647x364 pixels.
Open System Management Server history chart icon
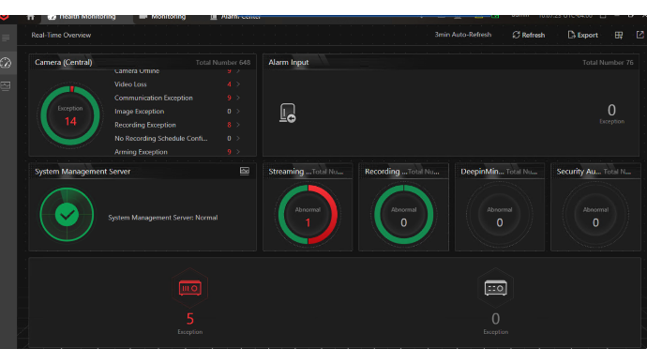point(245,171)
